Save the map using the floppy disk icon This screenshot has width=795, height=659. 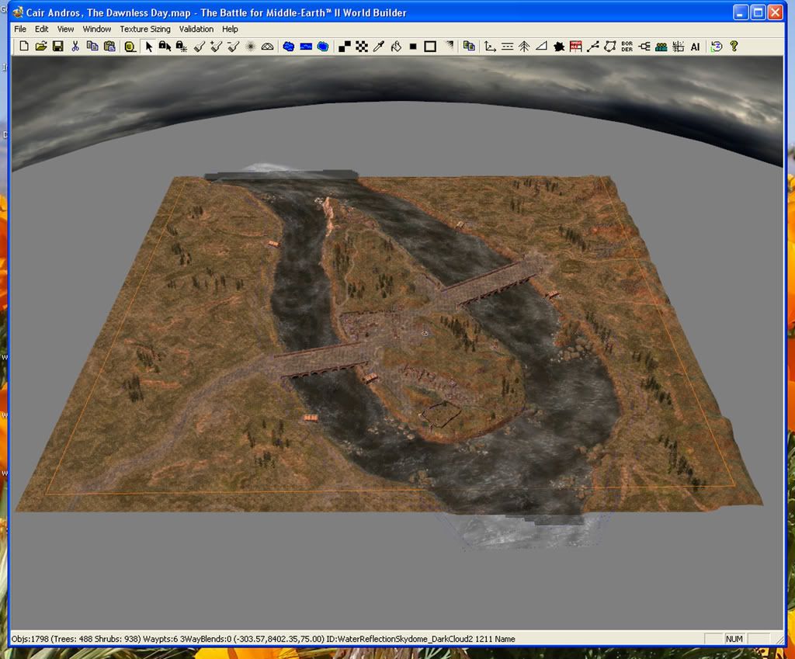(57, 47)
